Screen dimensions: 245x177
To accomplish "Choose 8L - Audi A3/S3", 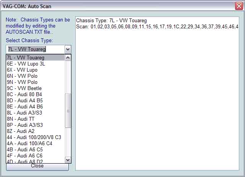I will point(36,113).
